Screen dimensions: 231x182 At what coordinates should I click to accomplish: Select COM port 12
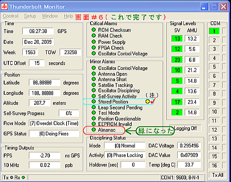pos(214,130)
